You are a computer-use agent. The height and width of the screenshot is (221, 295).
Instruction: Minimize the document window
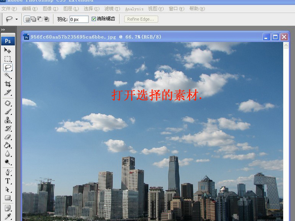click(266, 37)
